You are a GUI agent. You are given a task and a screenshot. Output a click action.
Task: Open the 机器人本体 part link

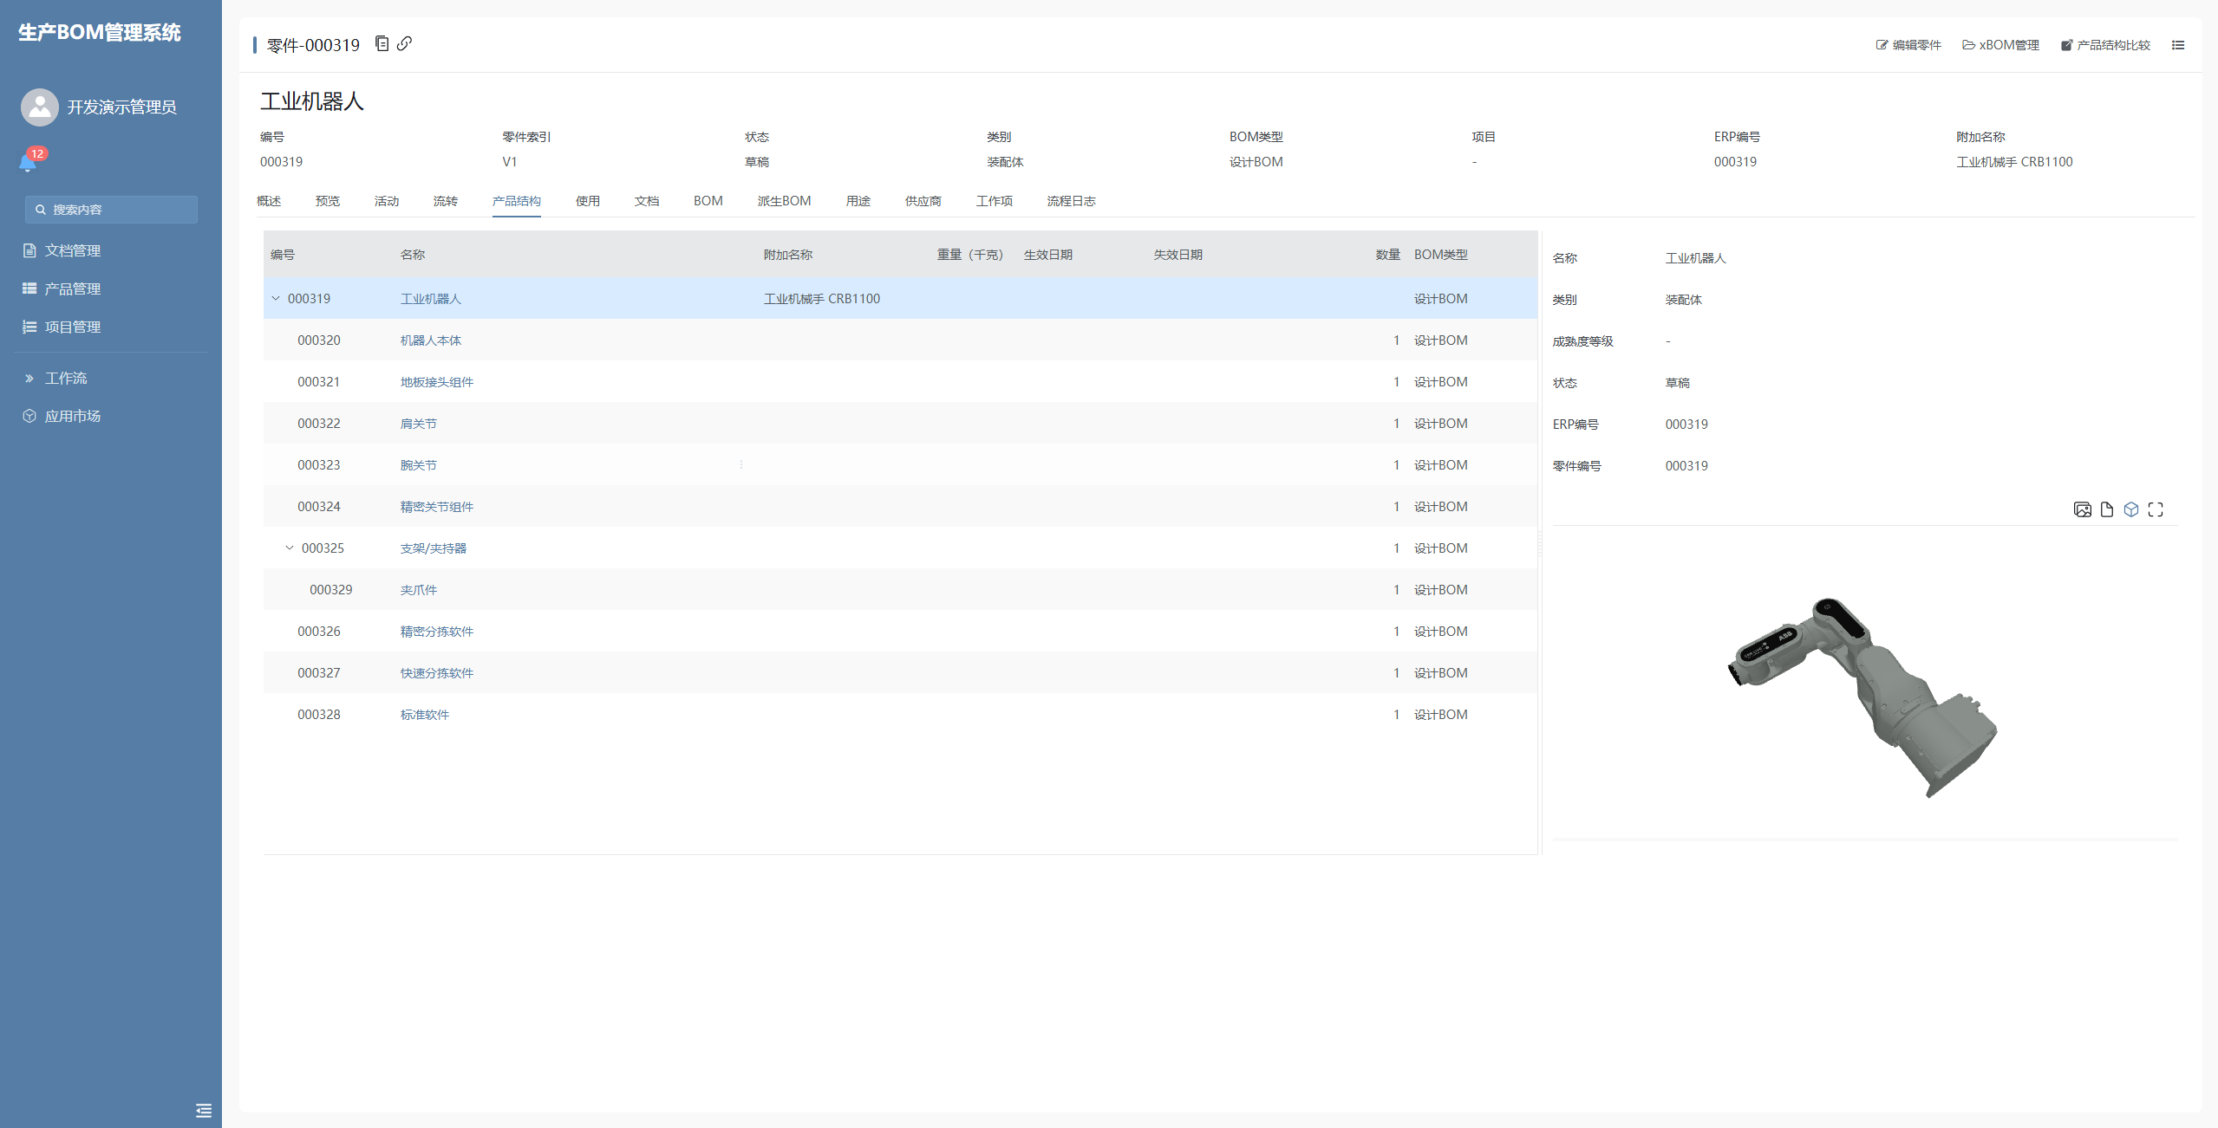[430, 340]
